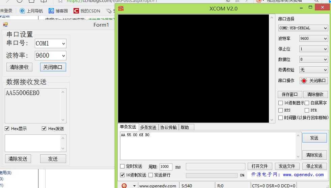Switch to 多条发送 tab
This screenshot has height=188, width=331.
tap(148, 127)
